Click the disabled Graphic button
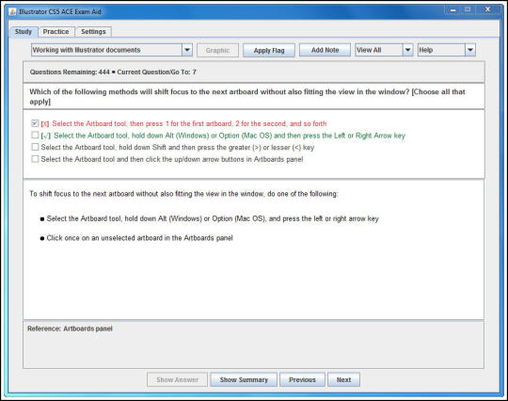508x401 pixels. (217, 50)
